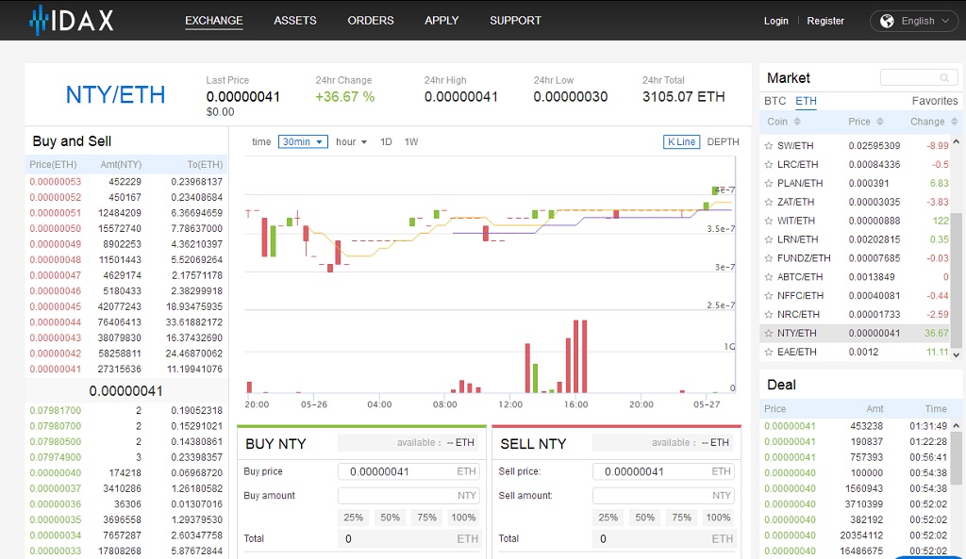This screenshot has height=559, width=966.
Task: Open the 30min time interval dropdown
Action: click(303, 141)
